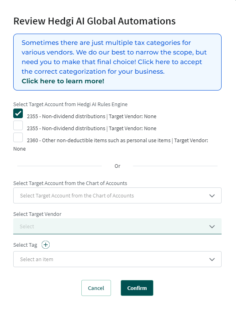This screenshot has width=236, height=322.
Task: Open the Select an item tag dropdown
Action: [x=117, y=259]
